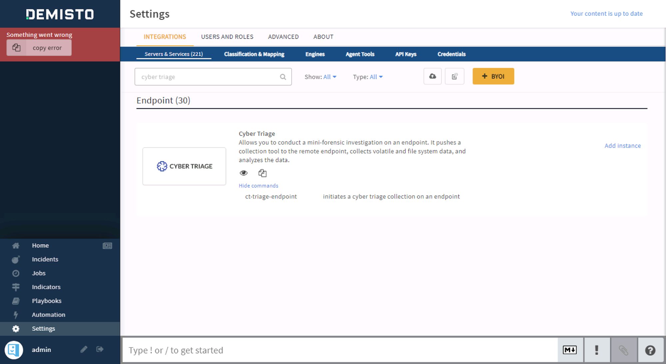This screenshot has width=666, height=364.
Task: Open Incidents page
Action: click(x=45, y=259)
